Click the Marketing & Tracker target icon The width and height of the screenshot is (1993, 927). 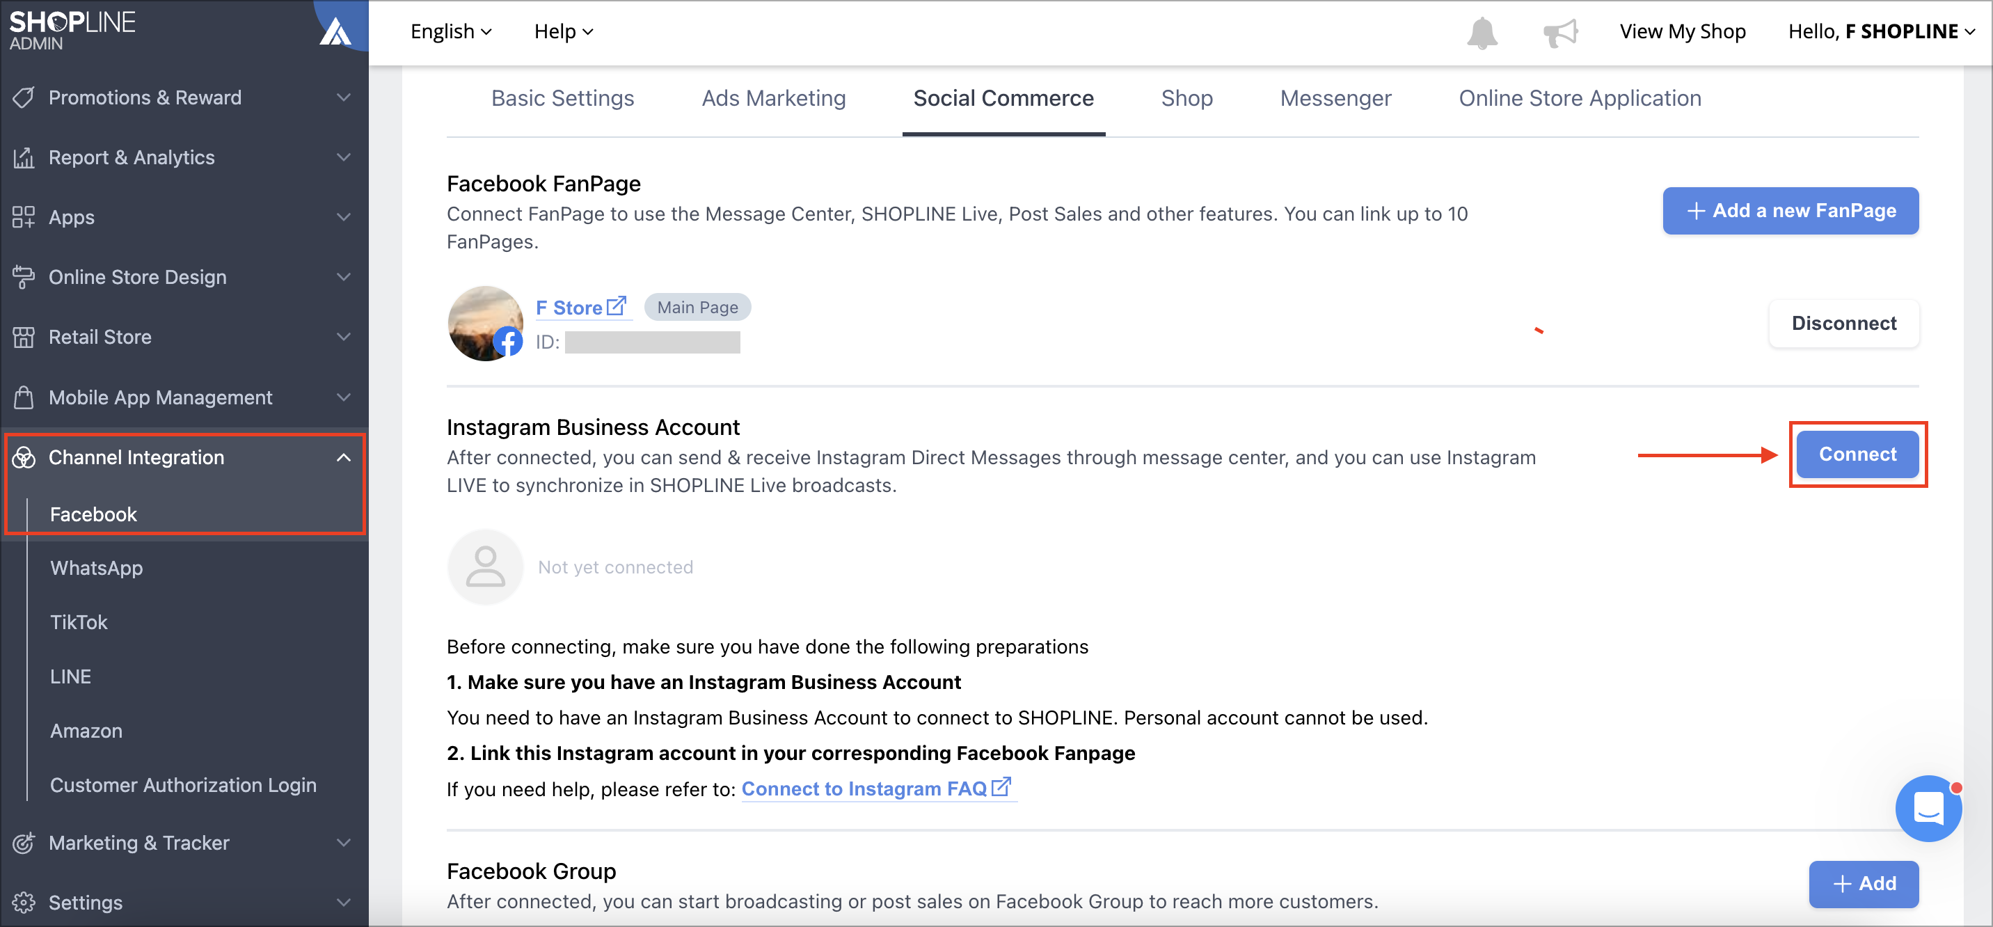[24, 843]
